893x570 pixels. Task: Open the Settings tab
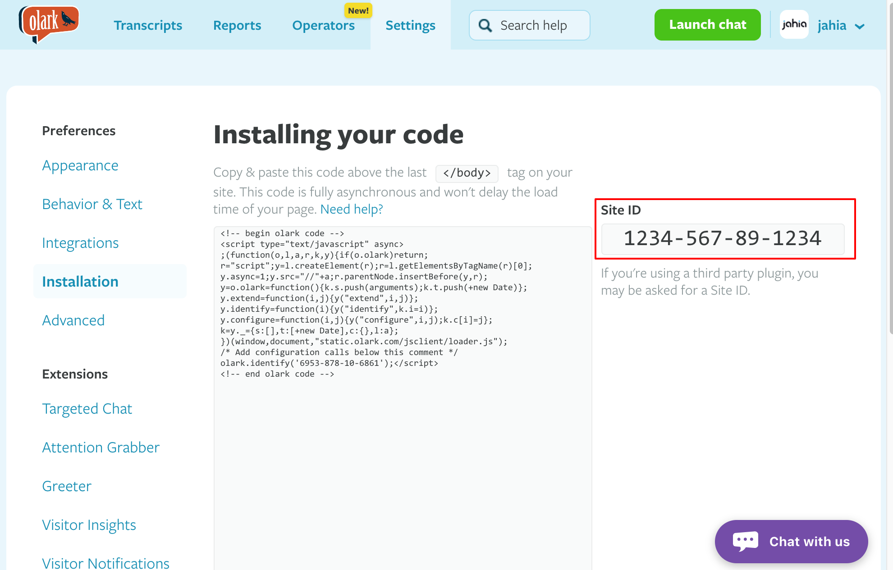[410, 25]
